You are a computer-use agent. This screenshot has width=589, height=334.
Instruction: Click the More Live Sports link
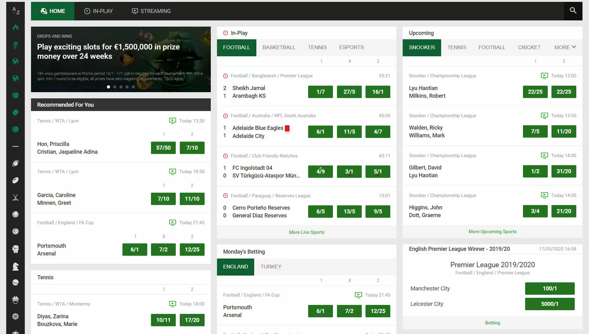click(306, 232)
